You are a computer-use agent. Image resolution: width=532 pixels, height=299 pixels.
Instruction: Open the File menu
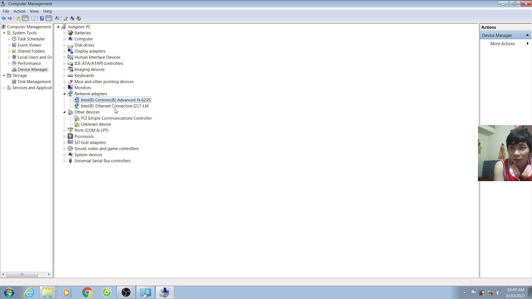(6, 11)
